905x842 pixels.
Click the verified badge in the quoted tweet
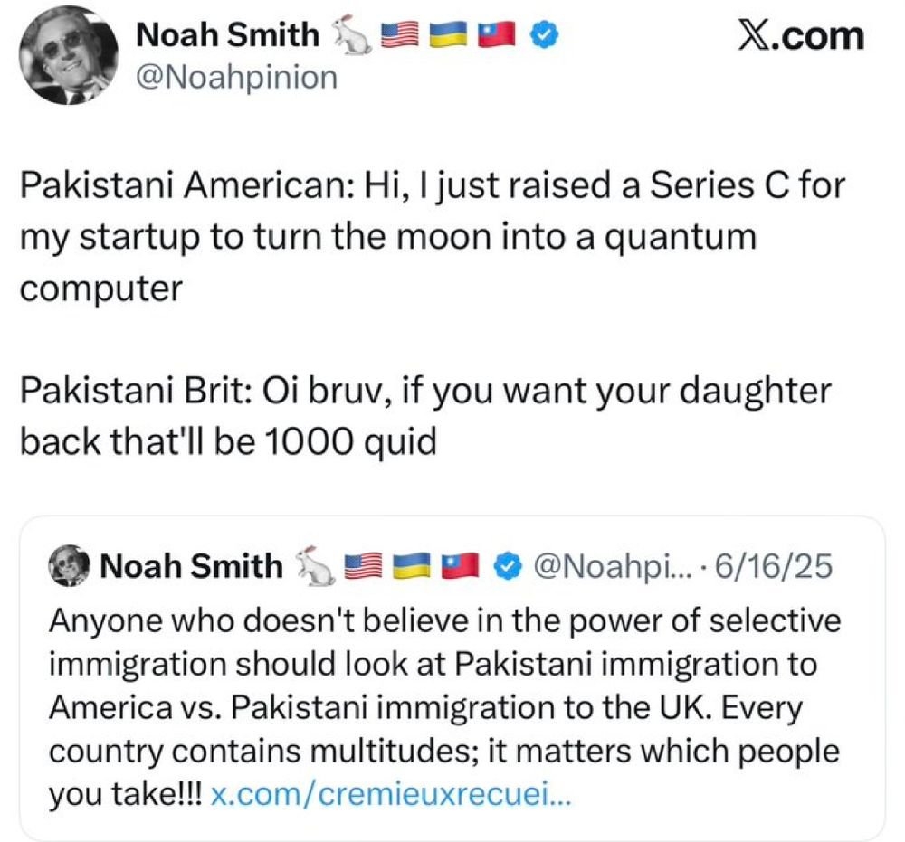coord(510,567)
